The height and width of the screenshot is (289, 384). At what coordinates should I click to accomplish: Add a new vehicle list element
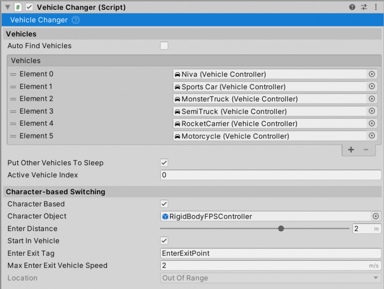tap(351, 149)
